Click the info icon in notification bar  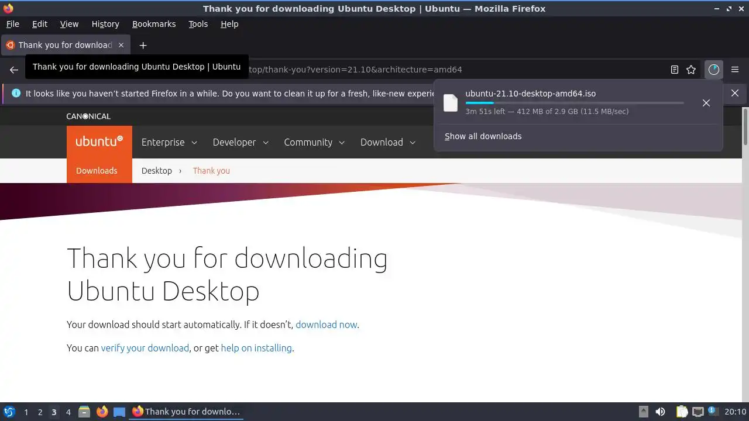point(16,93)
